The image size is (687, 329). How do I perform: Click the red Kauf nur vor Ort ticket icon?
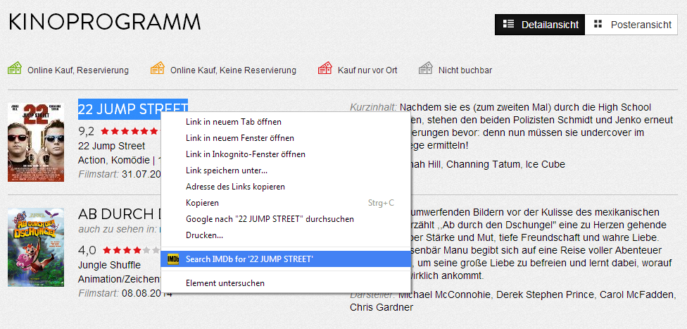click(x=324, y=68)
